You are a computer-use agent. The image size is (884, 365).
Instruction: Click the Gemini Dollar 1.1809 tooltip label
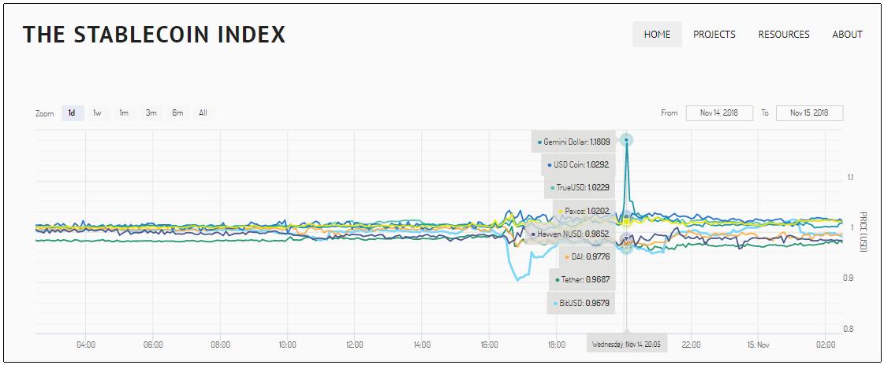coord(573,142)
